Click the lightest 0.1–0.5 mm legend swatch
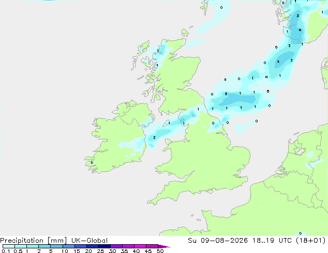Image resolution: width=328 pixels, height=253 pixels. coord(9,246)
